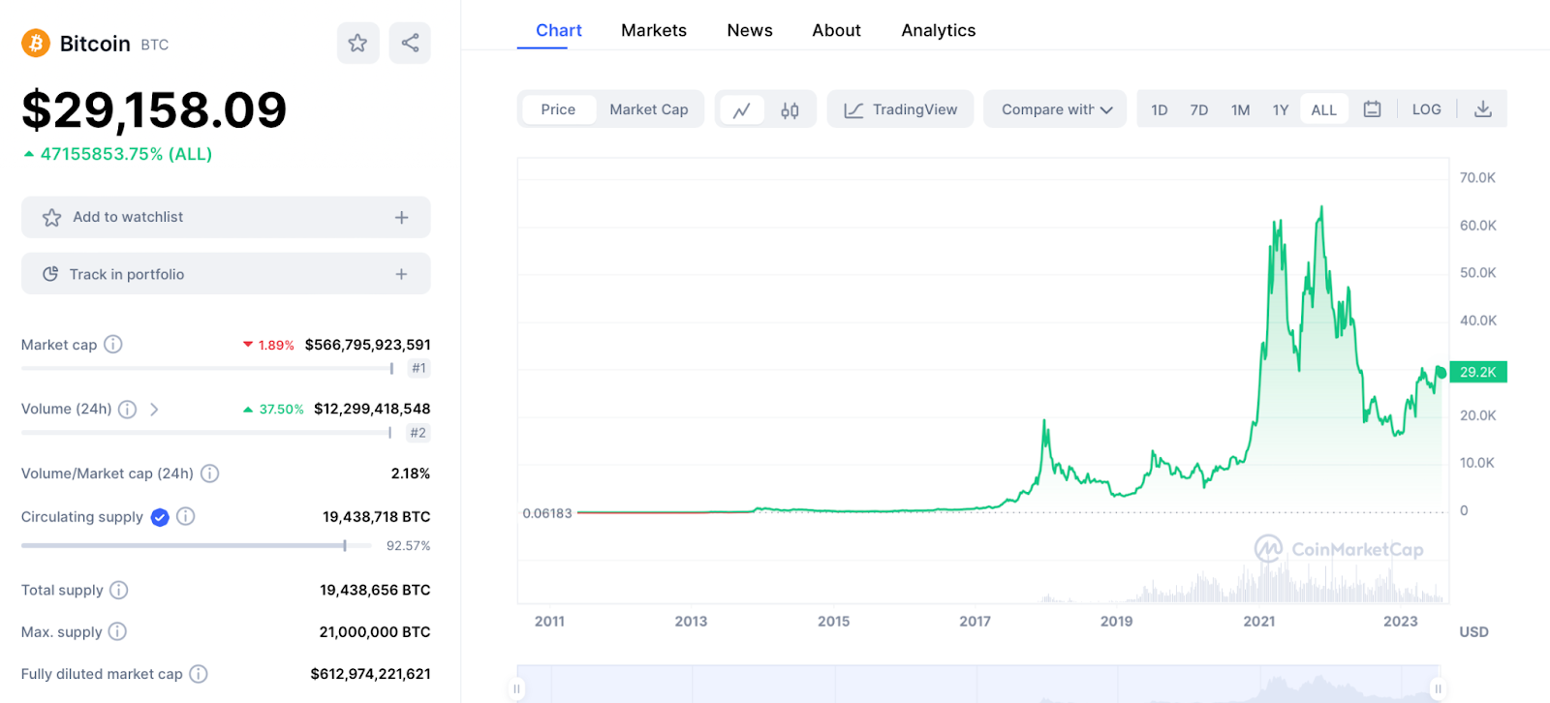Screen dimensions: 1550x703
Task: Click right handle of range selector
Action: point(1439,688)
